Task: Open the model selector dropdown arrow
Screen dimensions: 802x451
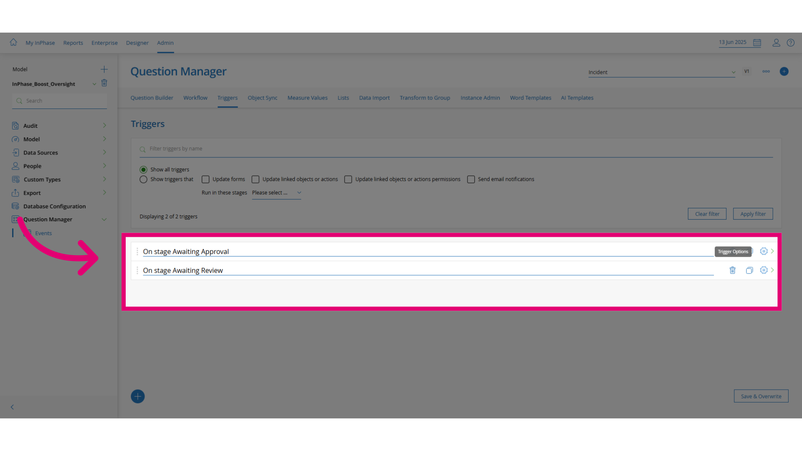Action: (94, 84)
